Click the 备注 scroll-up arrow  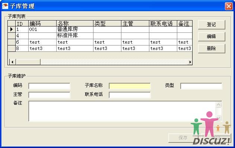click(219, 104)
